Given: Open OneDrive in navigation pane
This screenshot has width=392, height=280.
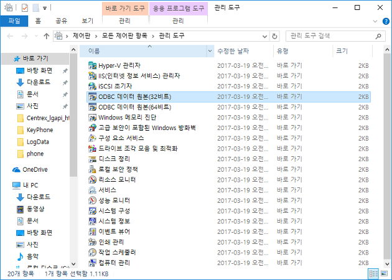Looking at the screenshot, I should [30, 169].
